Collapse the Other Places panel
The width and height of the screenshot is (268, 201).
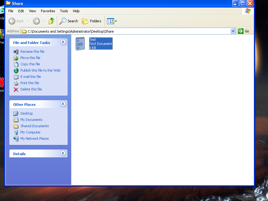(63, 104)
